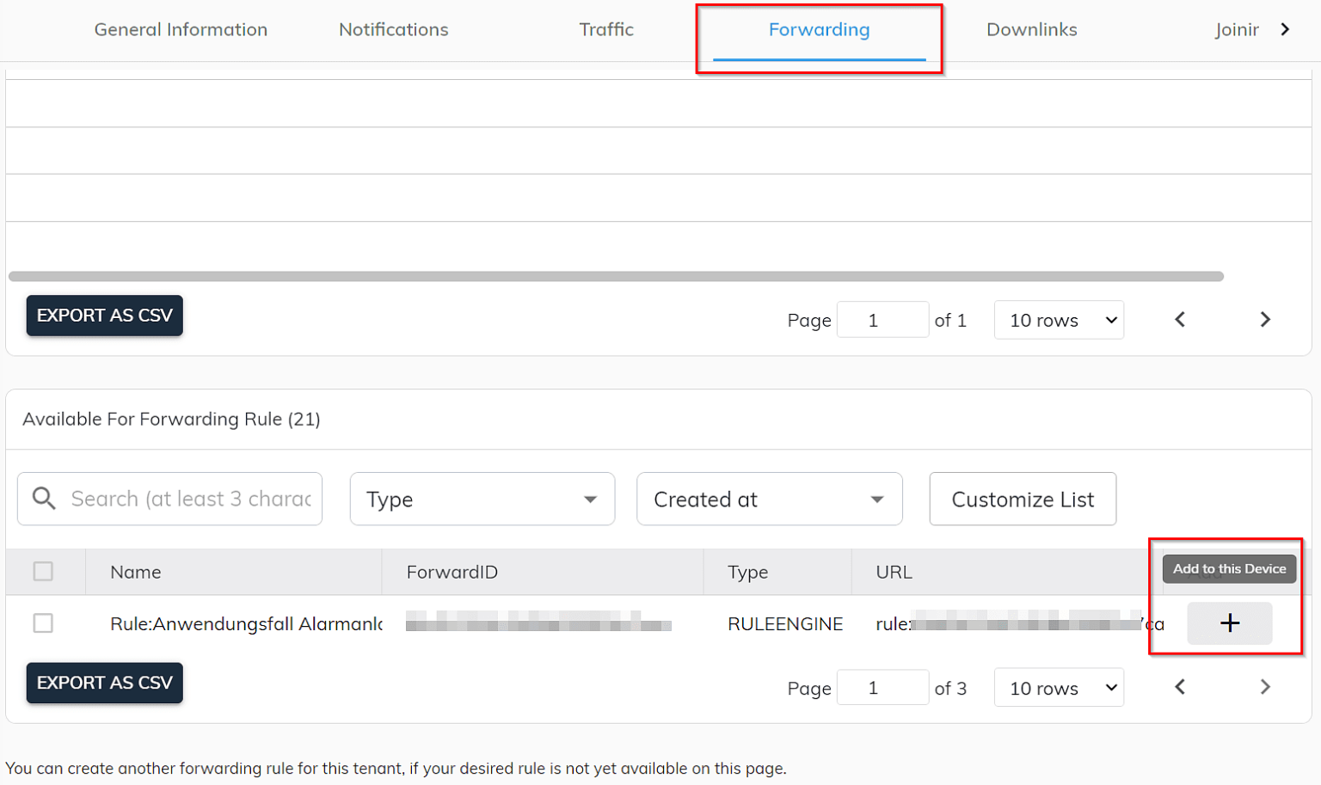Reveal hidden tabs using the chevron beside Joinir

pos(1284,28)
